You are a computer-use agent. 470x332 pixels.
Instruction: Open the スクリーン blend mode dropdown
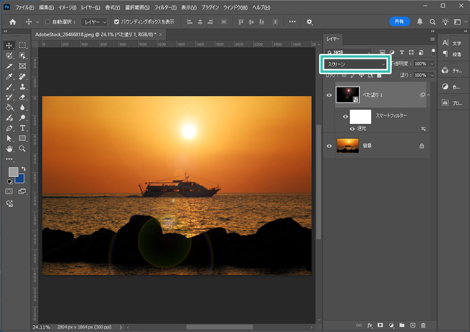[356, 64]
